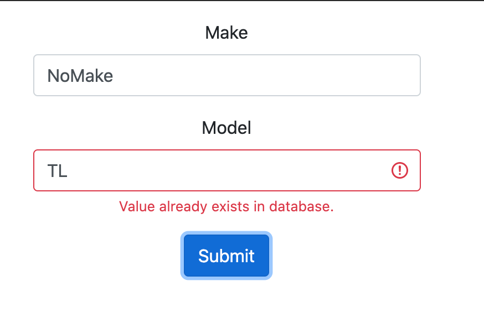484x333 pixels.
Task: Select the textbox containing NoMake
Action: pyautogui.click(x=227, y=75)
